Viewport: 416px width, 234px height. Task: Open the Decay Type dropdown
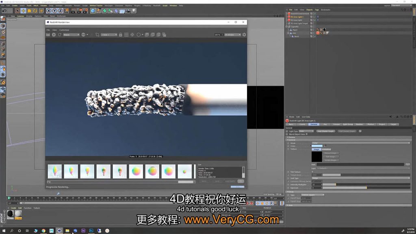(x=312, y=195)
